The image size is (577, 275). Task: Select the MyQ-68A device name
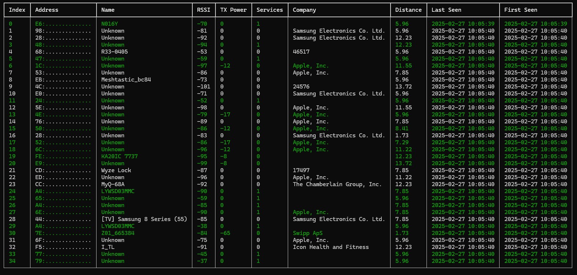point(113,184)
